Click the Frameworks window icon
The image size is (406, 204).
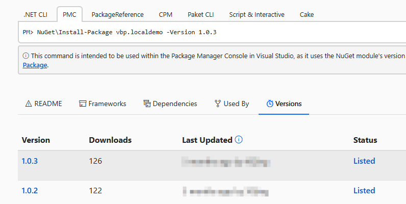tap(82, 104)
